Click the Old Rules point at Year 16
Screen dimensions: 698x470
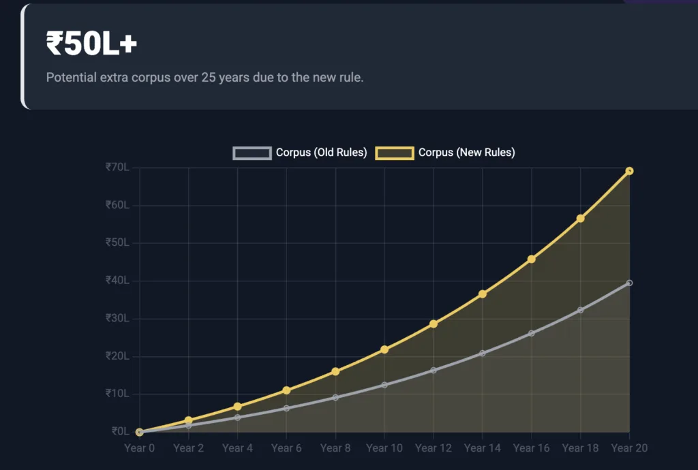532,333
